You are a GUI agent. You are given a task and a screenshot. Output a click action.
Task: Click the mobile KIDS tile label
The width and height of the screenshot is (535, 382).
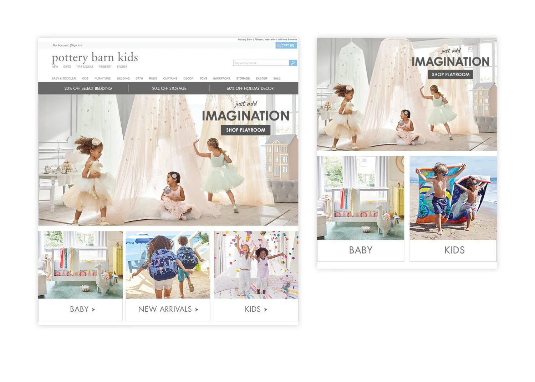point(454,250)
